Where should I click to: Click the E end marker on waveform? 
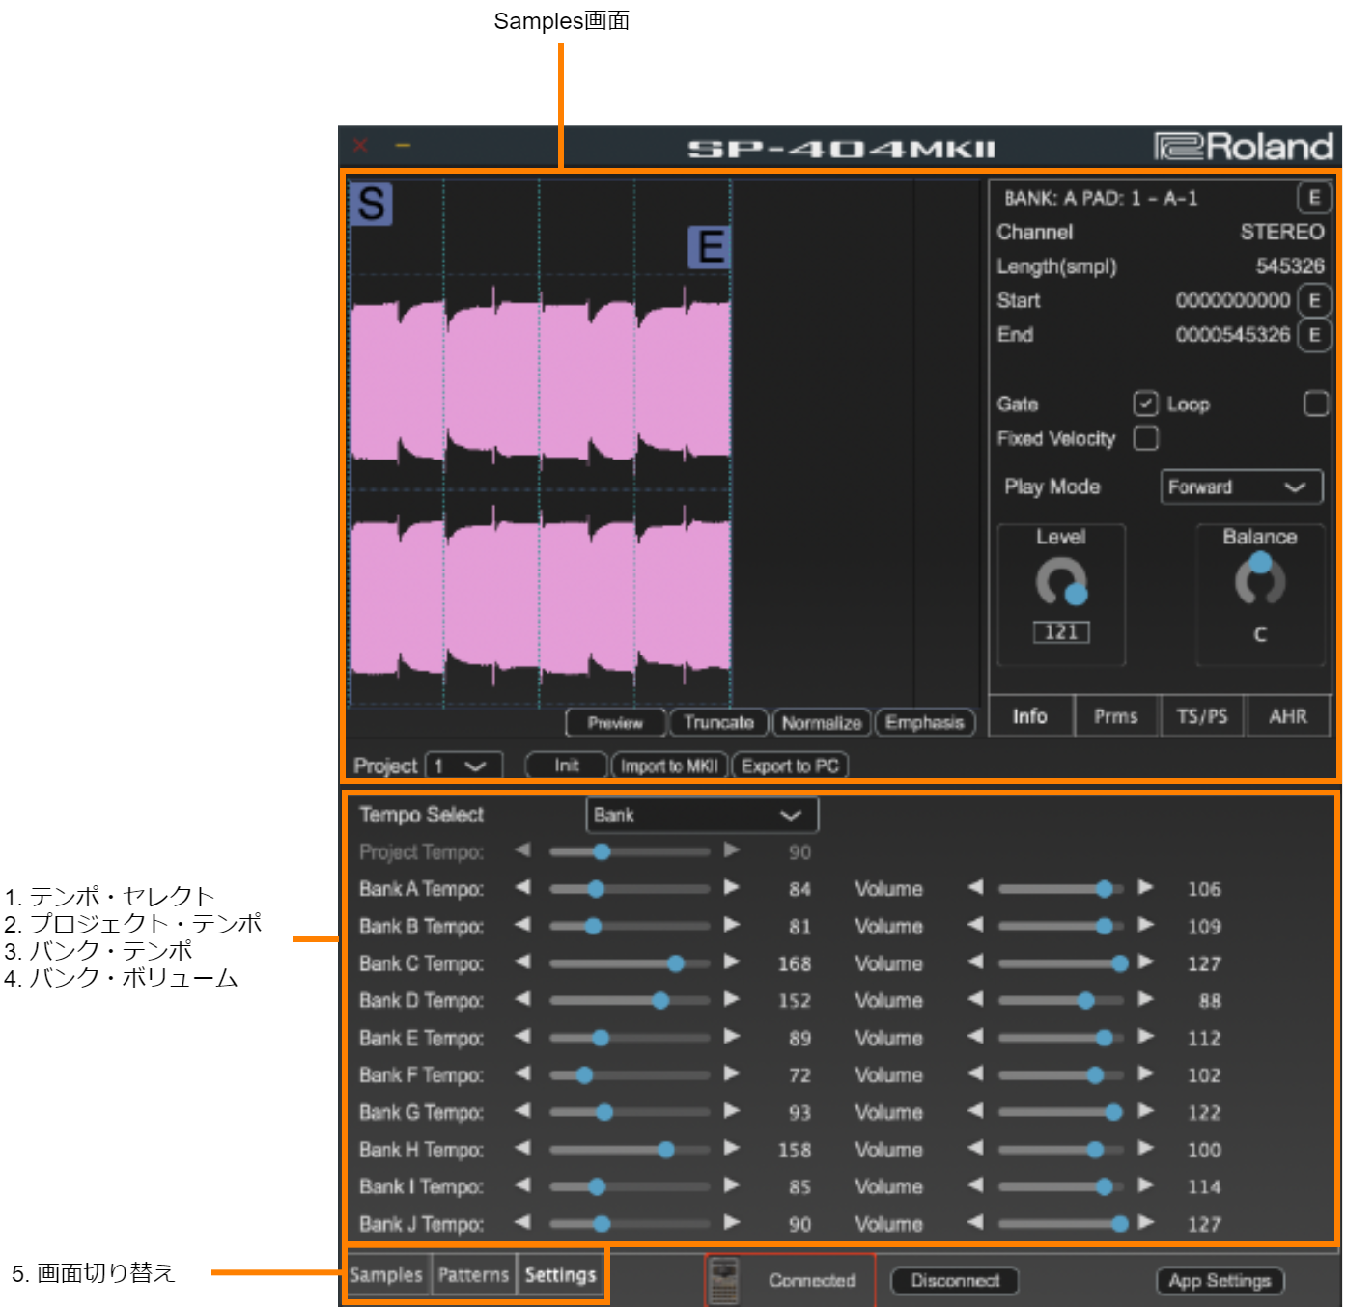pyautogui.click(x=710, y=248)
